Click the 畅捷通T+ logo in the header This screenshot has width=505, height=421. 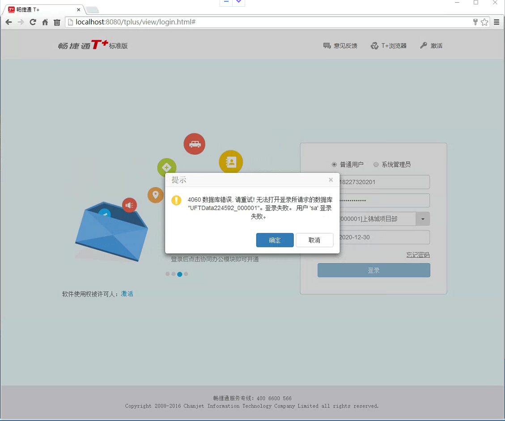(93, 45)
